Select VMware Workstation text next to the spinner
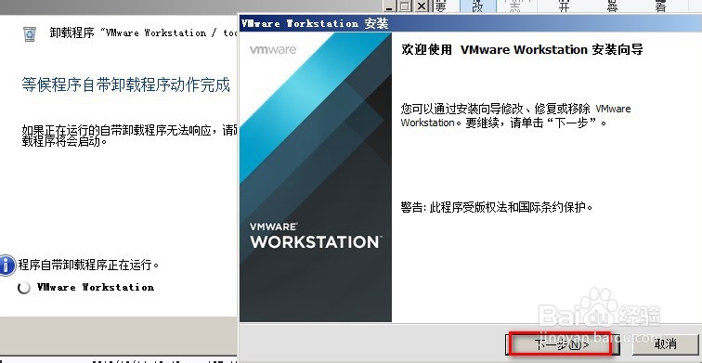This screenshot has height=363, width=702. point(96,288)
